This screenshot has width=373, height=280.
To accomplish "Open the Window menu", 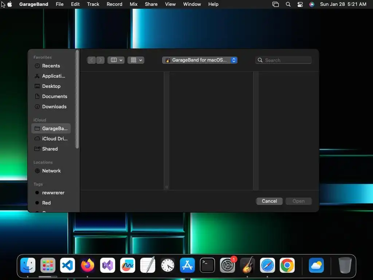I will click(192, 4).
